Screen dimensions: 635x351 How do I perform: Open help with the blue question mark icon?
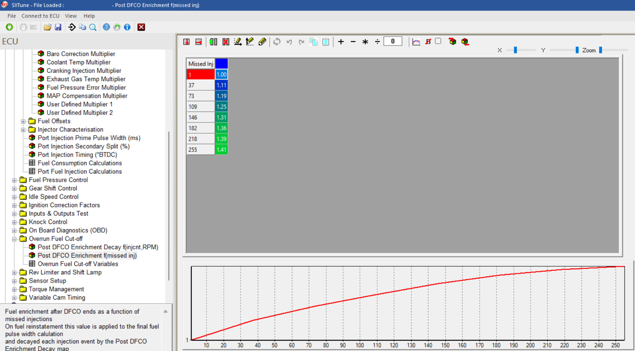tap(106, 27)
